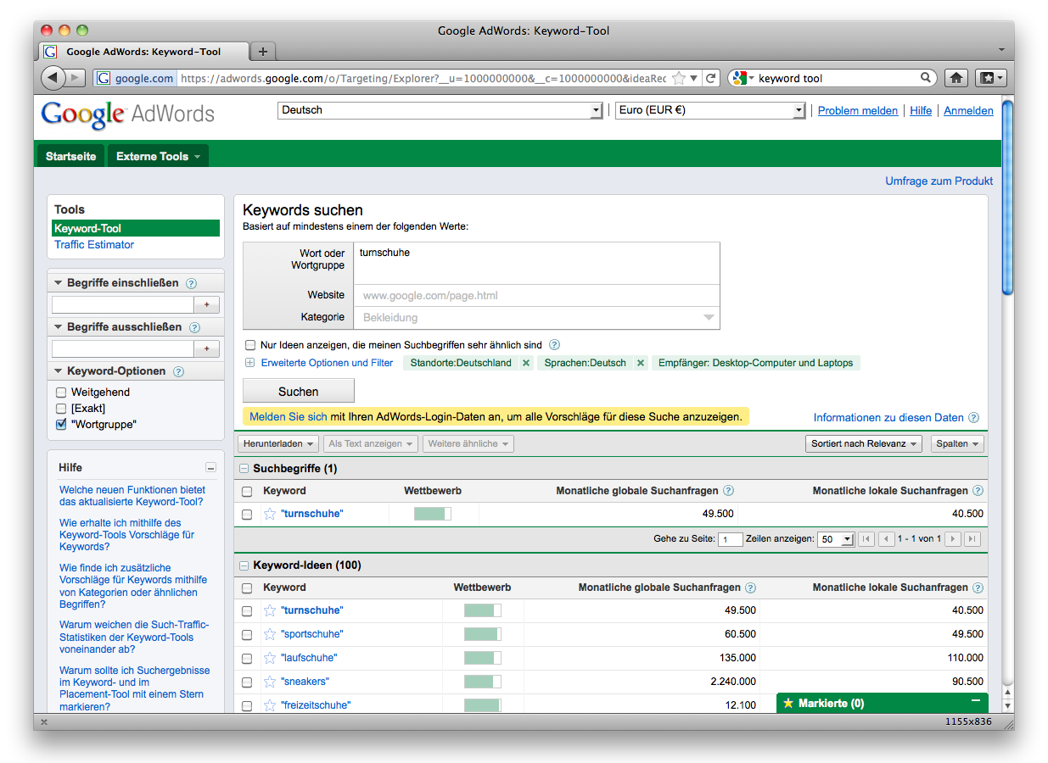The width and height of the screenshot is (1048, 763).
Task: Jump to the last results page
Action: 972,539
